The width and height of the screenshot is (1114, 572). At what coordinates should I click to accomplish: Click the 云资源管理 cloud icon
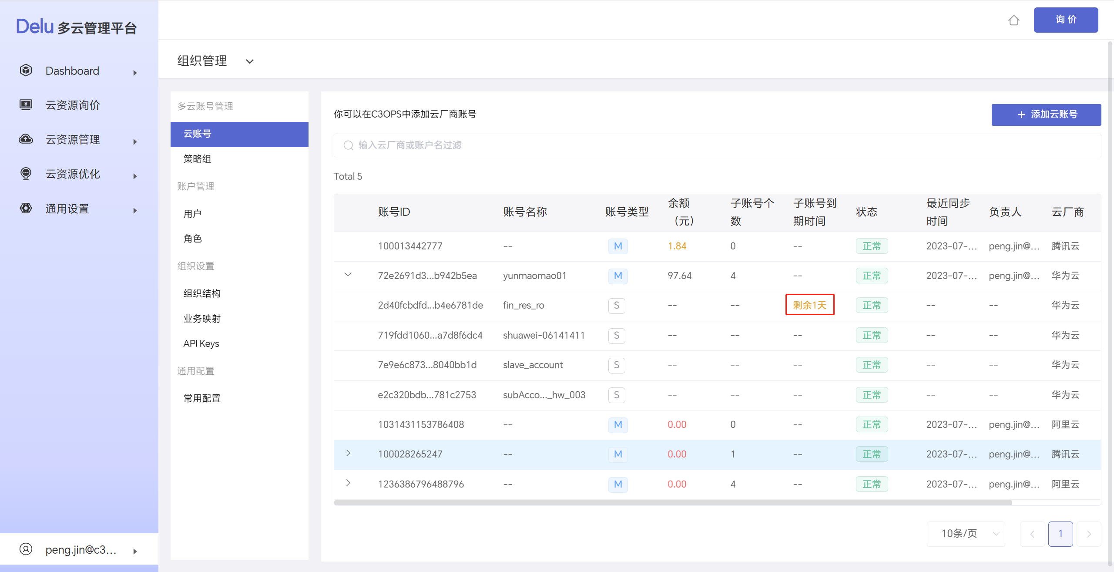coord(26,139)
